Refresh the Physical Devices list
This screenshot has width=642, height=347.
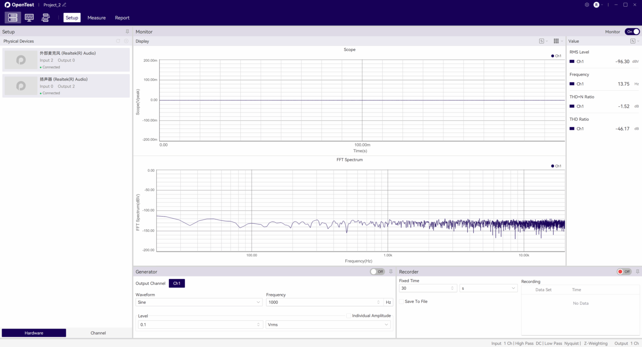tap(118, 41)
